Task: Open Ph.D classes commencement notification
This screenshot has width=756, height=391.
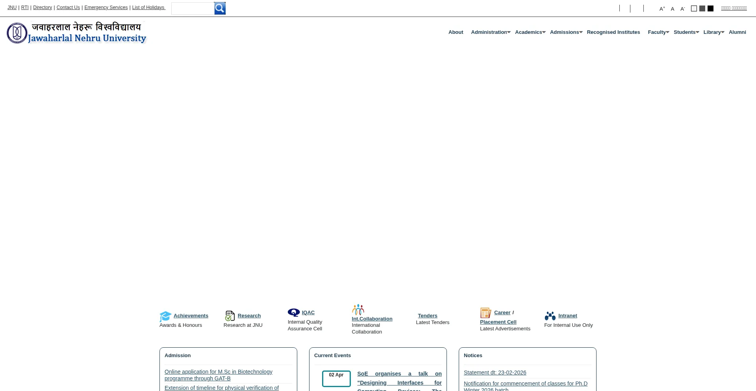Action: coord(526,386)
